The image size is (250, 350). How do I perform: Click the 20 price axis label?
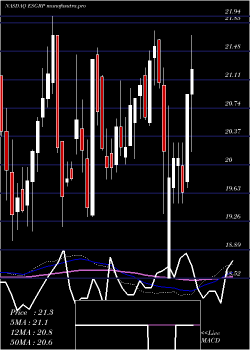(x=229, y=160)
